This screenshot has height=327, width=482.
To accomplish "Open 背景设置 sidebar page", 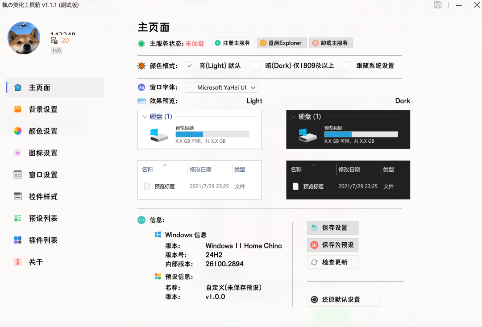I will coord(55,109).
